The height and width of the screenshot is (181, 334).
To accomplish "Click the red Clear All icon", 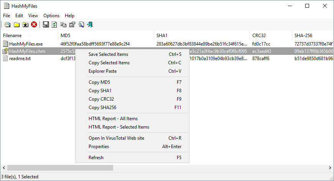I will pyautogui.click(x=34, y=25).
